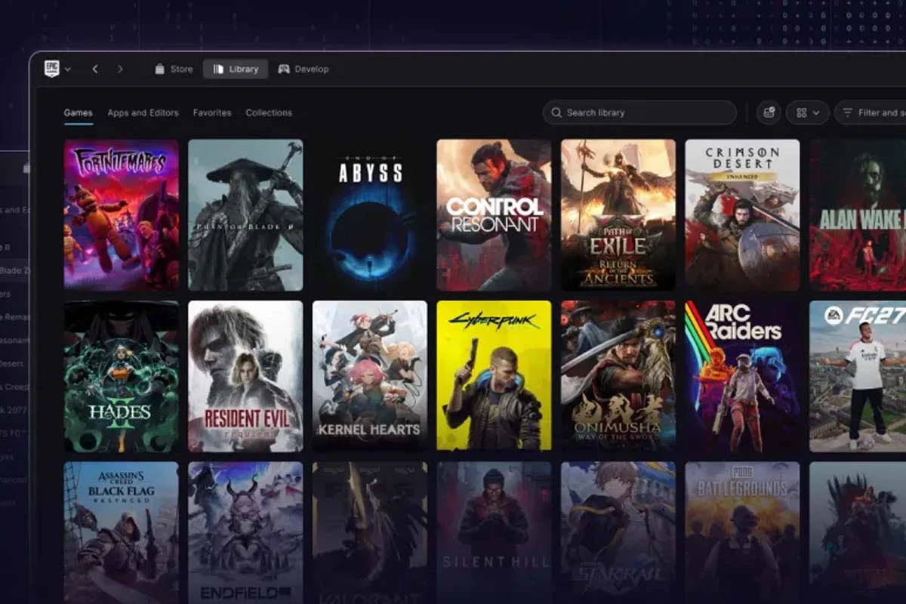906x604 pixels.
Task: Open the Alan Wake game tile
Action: (x=858, y=214)
